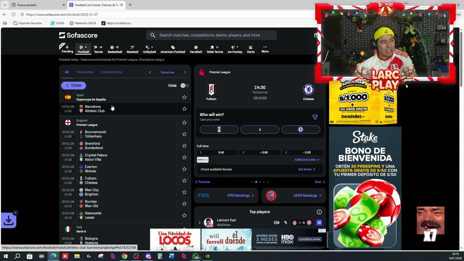Star the Fulham vs Chelsea match

coord(184,181)
